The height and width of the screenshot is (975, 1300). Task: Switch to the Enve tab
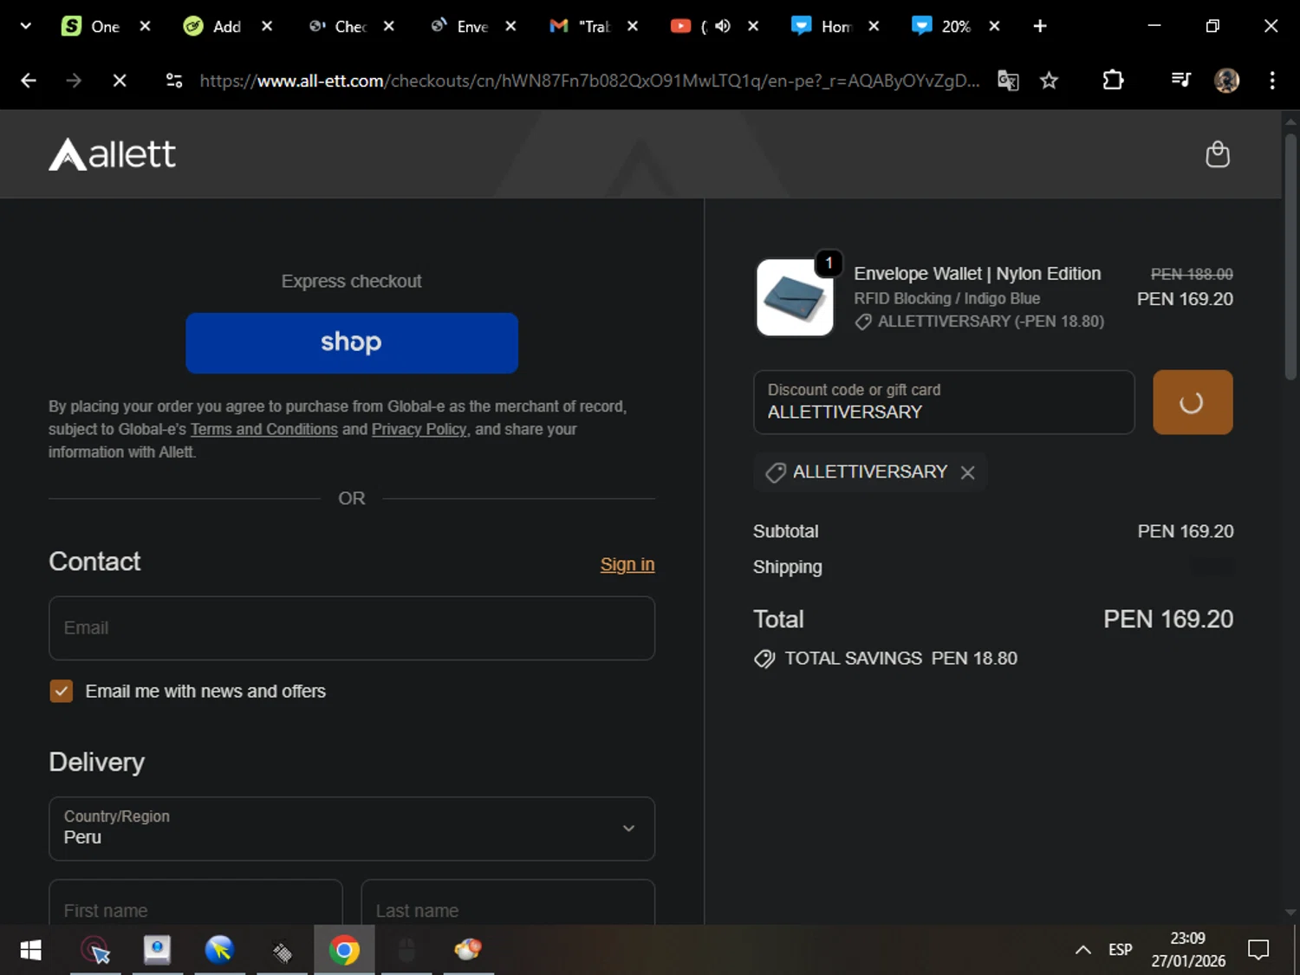pos(460,26)
